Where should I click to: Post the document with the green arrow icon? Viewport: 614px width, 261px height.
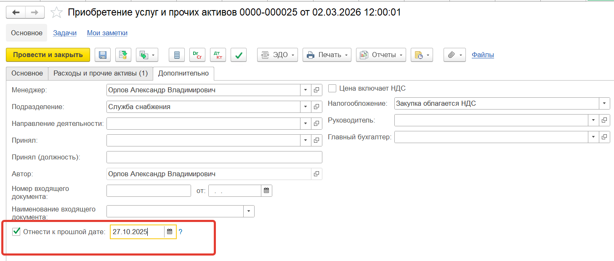[x=123, y=55]
